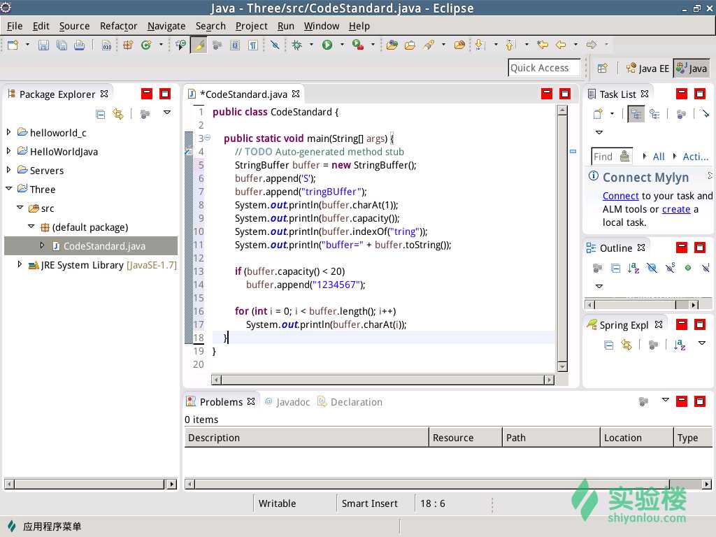
Task: Expand the Servers project node
Action: pyautogui.click(x=8, y=169)
